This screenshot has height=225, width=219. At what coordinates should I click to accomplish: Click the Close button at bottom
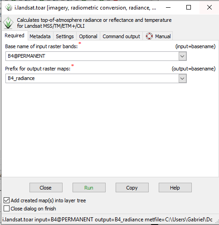46,188
